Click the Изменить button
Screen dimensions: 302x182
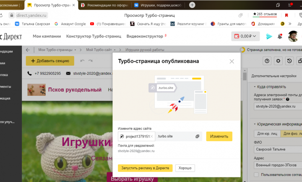click(219, 136)
